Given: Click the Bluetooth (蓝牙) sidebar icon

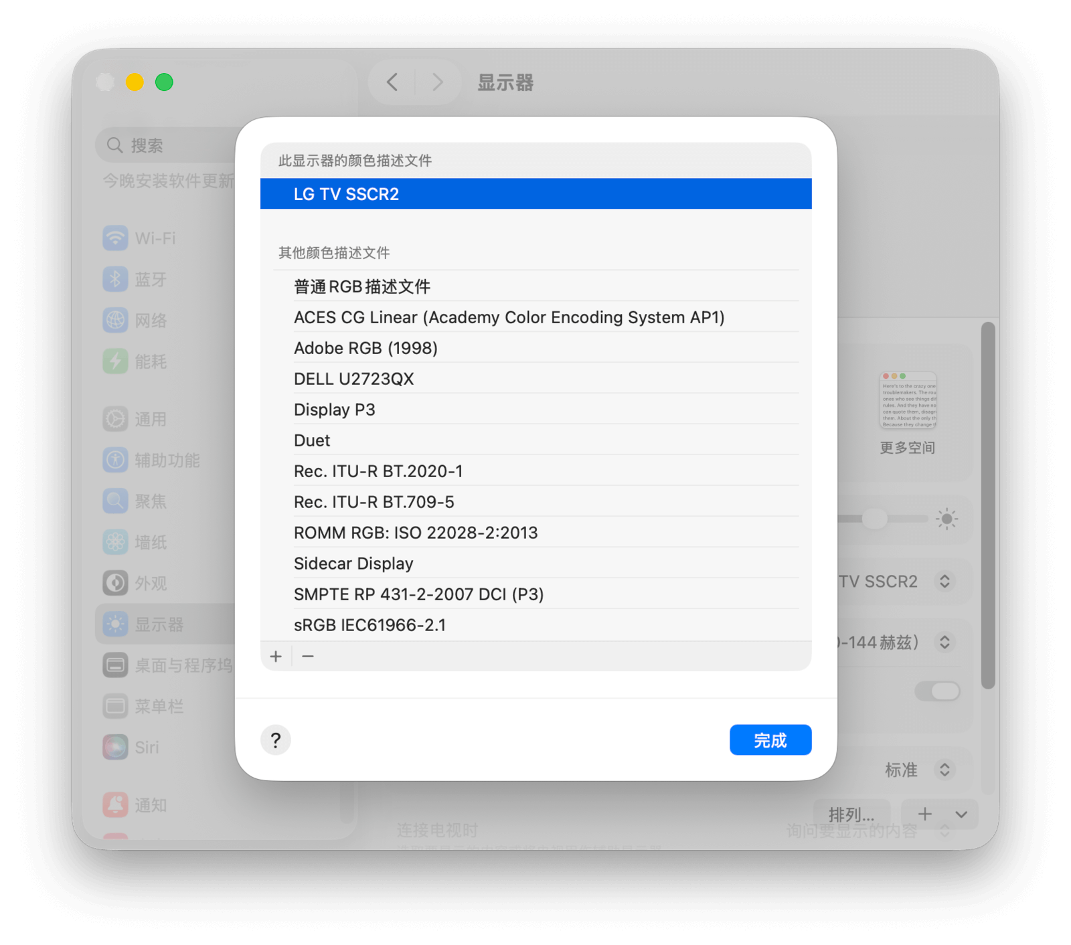Looking at the screenshot, I should (115, 279).
